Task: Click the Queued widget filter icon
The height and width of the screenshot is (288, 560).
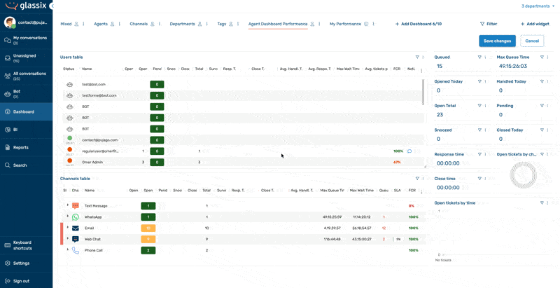Action: coord(479,57)
